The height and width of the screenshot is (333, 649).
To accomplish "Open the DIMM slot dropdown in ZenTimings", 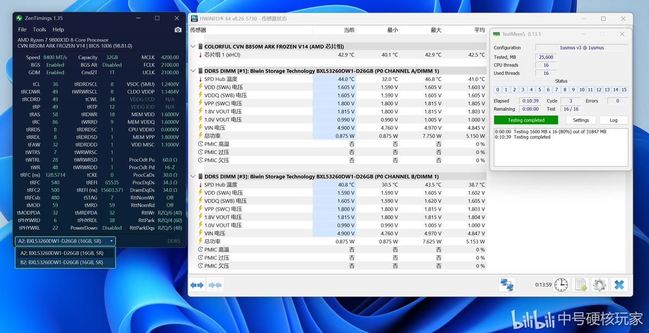I will [x=65, y=240].
